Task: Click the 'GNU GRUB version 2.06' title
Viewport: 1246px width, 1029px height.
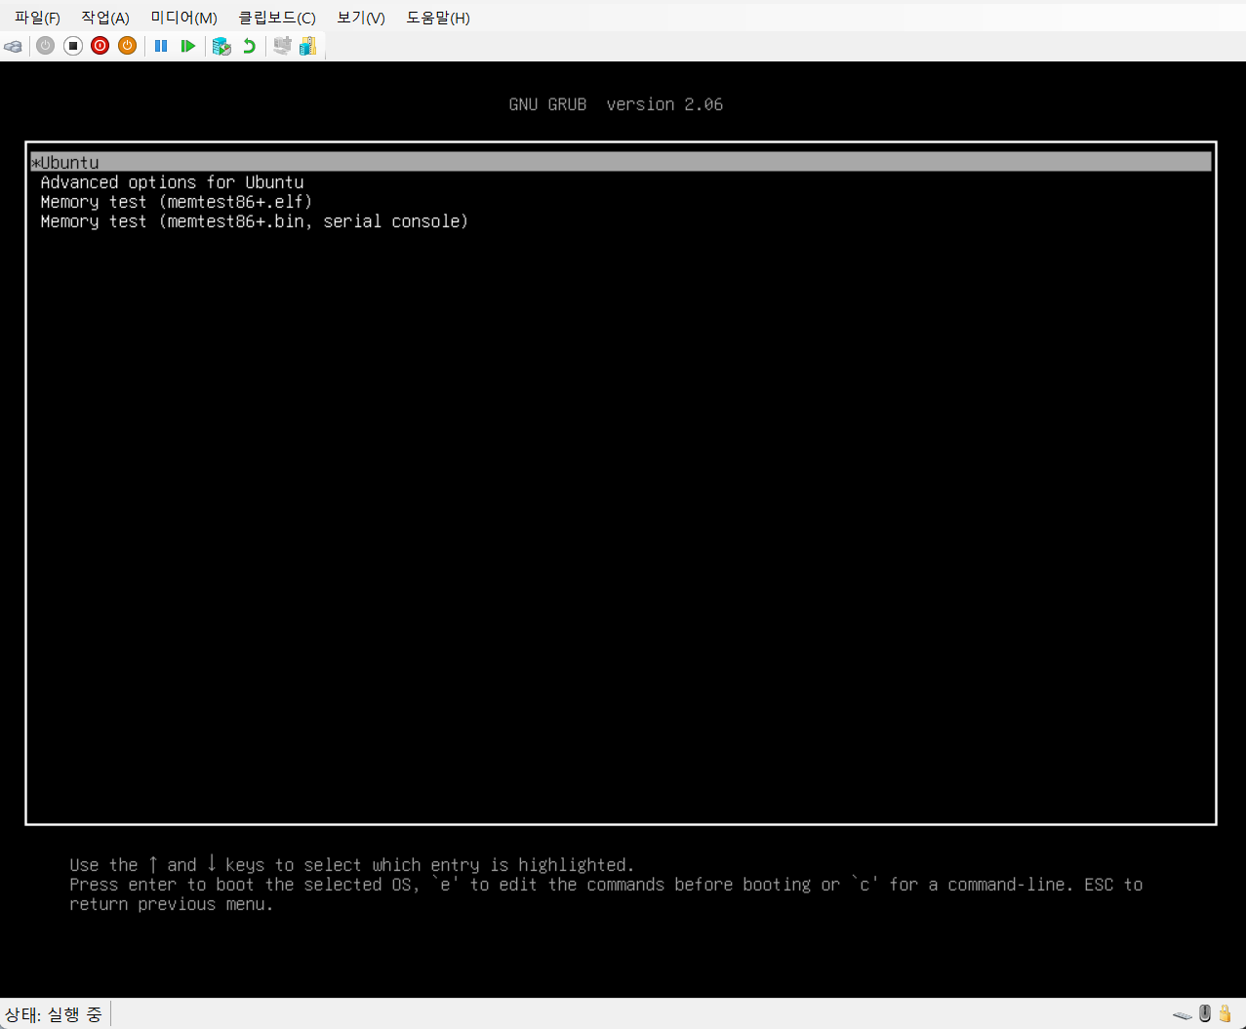Action: point(616,104)
